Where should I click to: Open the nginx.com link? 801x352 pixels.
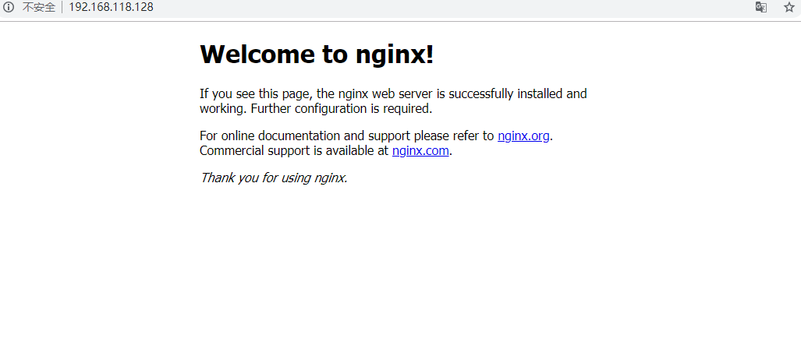tap(420, 151)
